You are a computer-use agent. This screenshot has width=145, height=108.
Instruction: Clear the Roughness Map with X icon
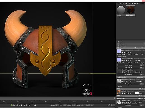(x=130, y=82)
